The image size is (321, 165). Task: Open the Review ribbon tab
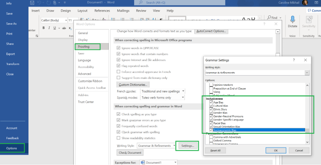point(141,11)
